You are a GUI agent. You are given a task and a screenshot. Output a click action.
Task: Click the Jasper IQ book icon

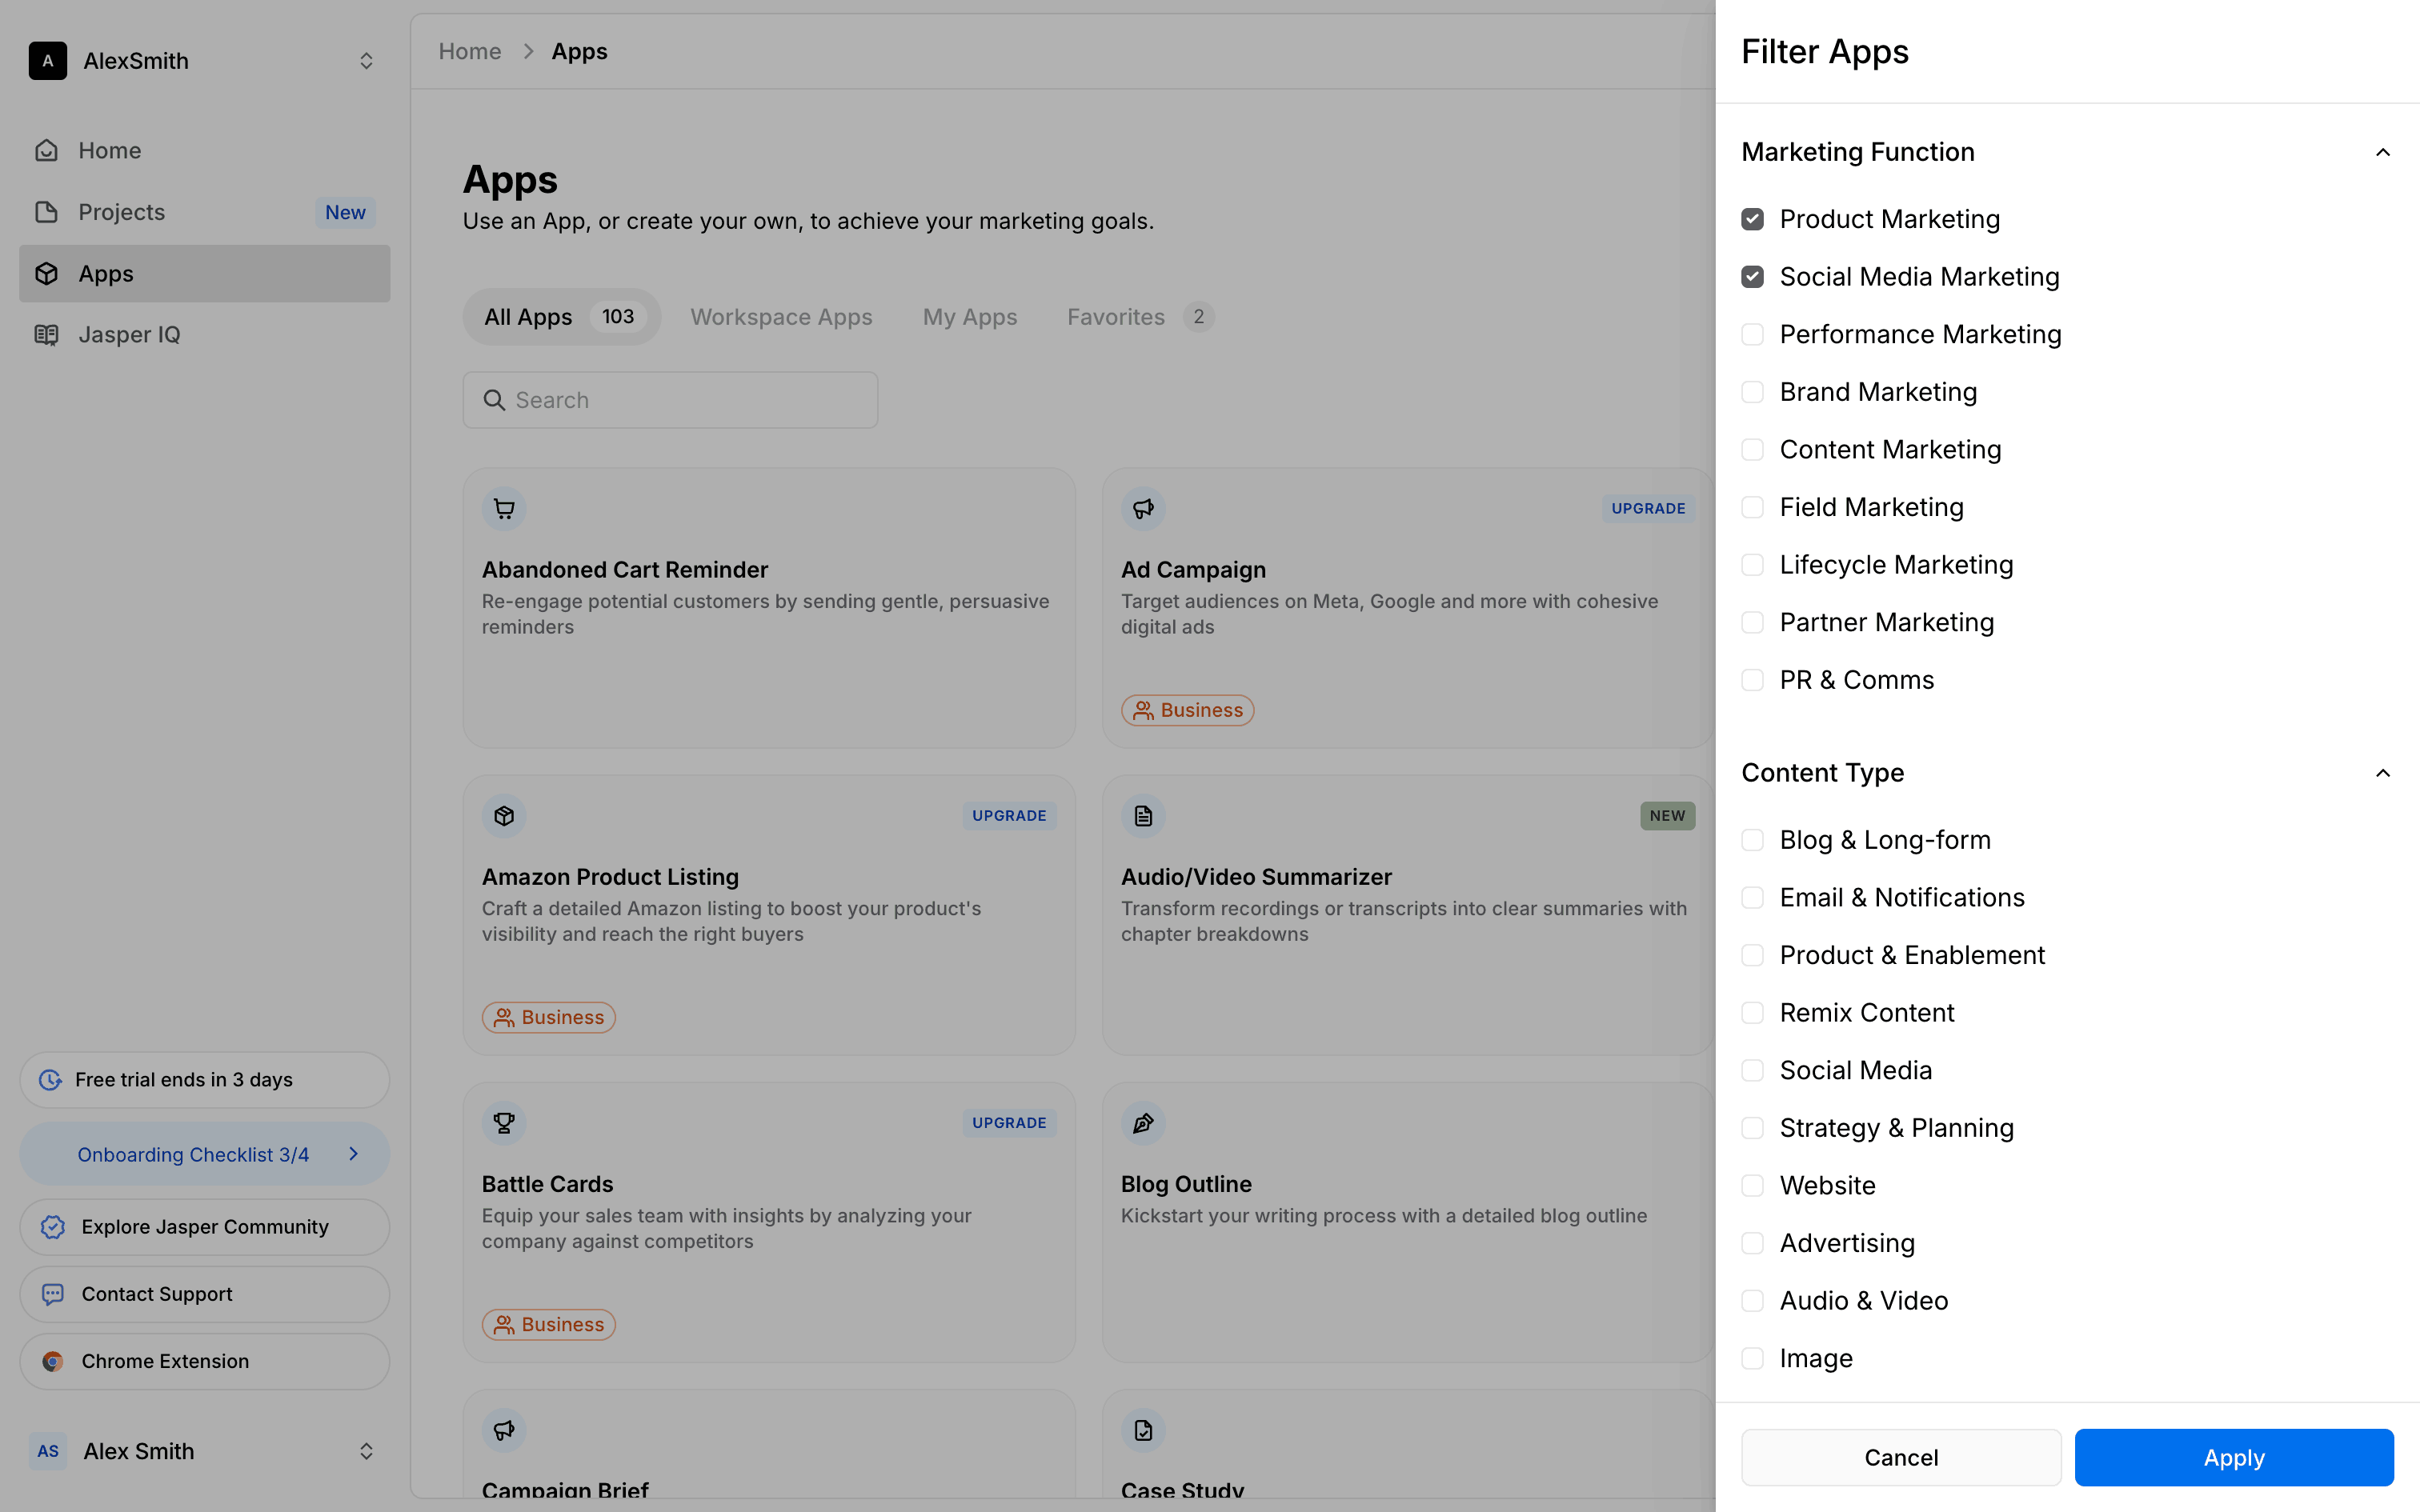tap(46, 334)
